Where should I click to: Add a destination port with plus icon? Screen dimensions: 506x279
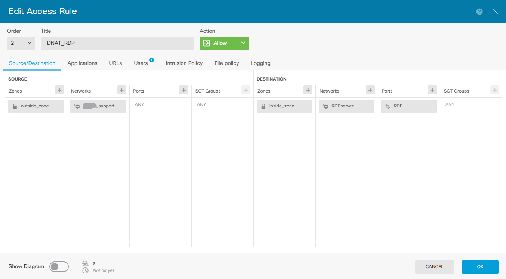[x=432, y=90]
